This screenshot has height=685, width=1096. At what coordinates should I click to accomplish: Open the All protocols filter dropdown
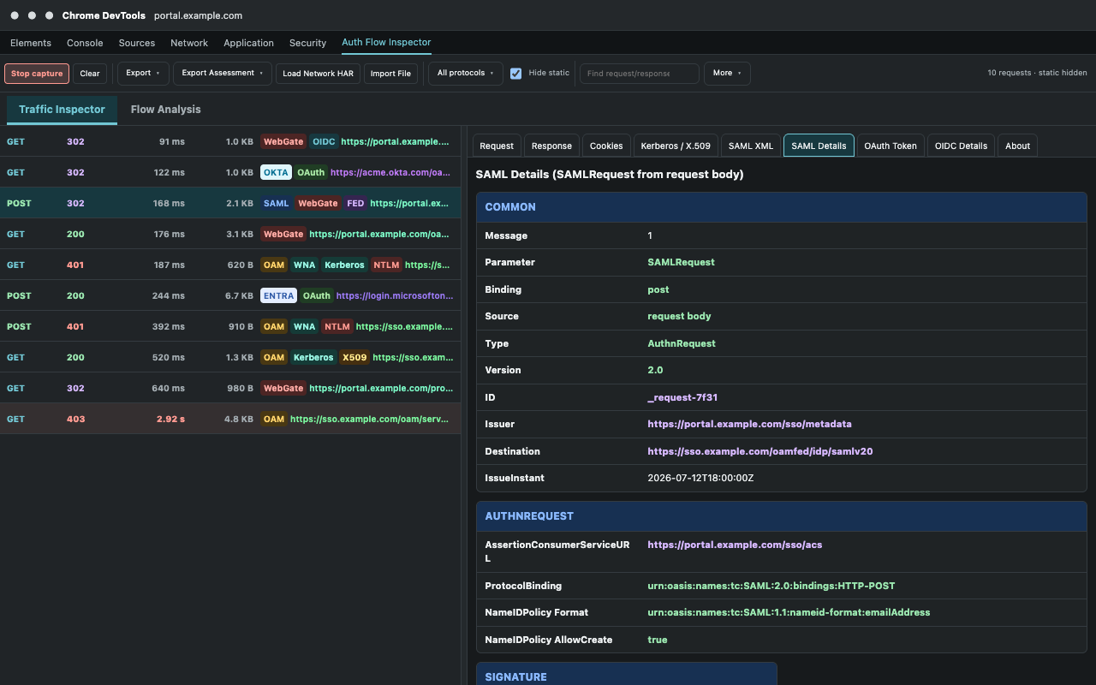pos(466,74)
